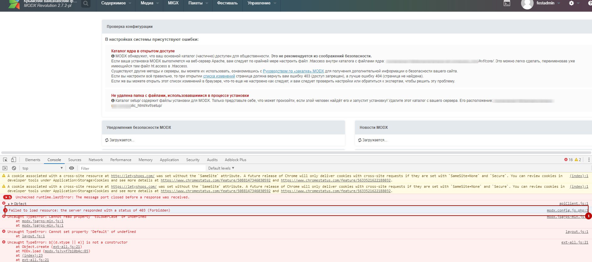
Task: Switch to the Adblock Plus tab
Action: click(x=235, y=160)
